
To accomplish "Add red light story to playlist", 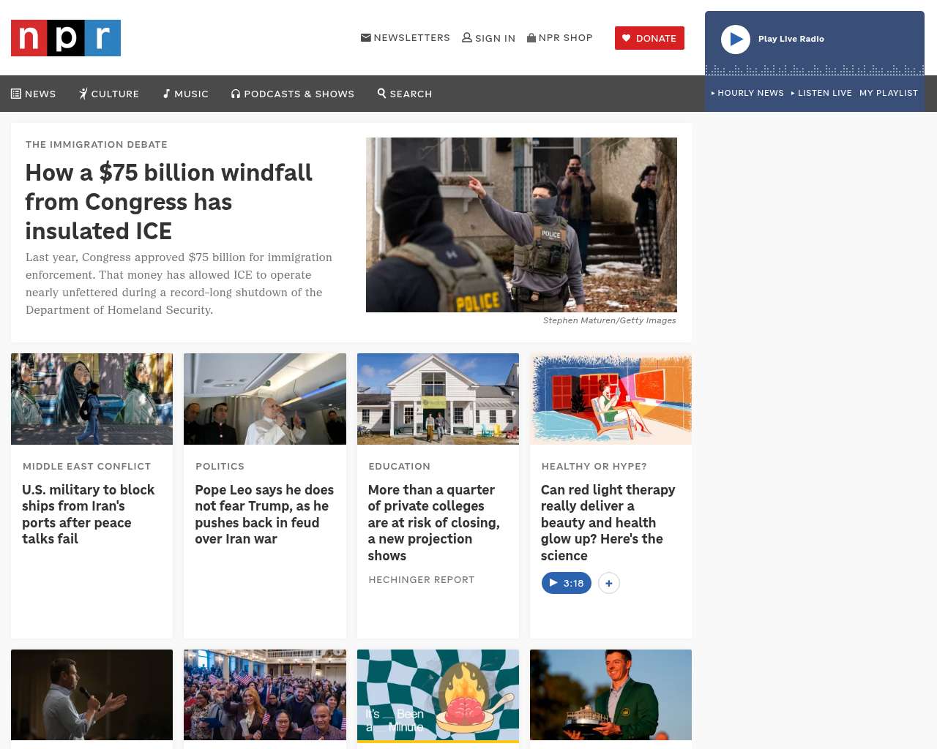I will [609, 583].
